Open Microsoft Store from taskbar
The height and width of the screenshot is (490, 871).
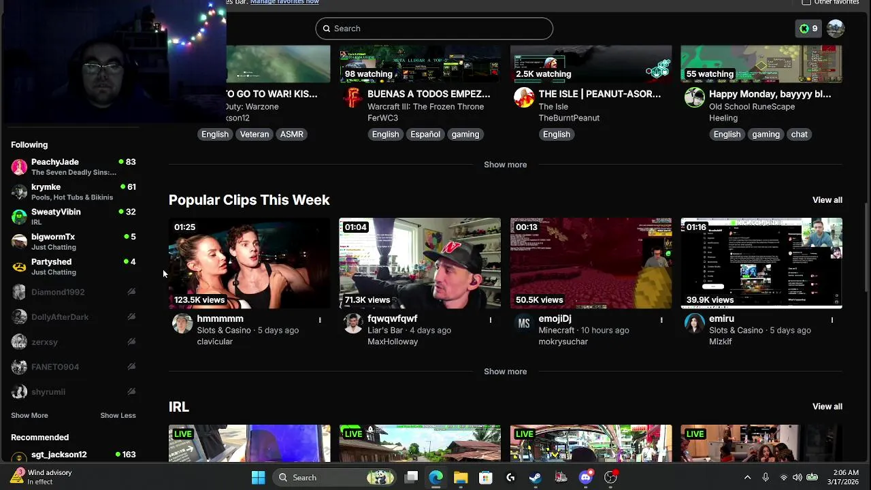pos(486,478)
